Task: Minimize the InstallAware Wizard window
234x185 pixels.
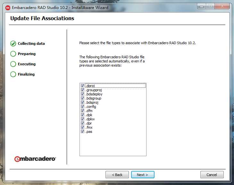Action: (x=202, y=6)
